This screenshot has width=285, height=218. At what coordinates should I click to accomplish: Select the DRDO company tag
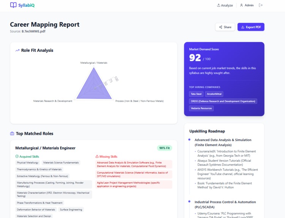pos(223,101)
